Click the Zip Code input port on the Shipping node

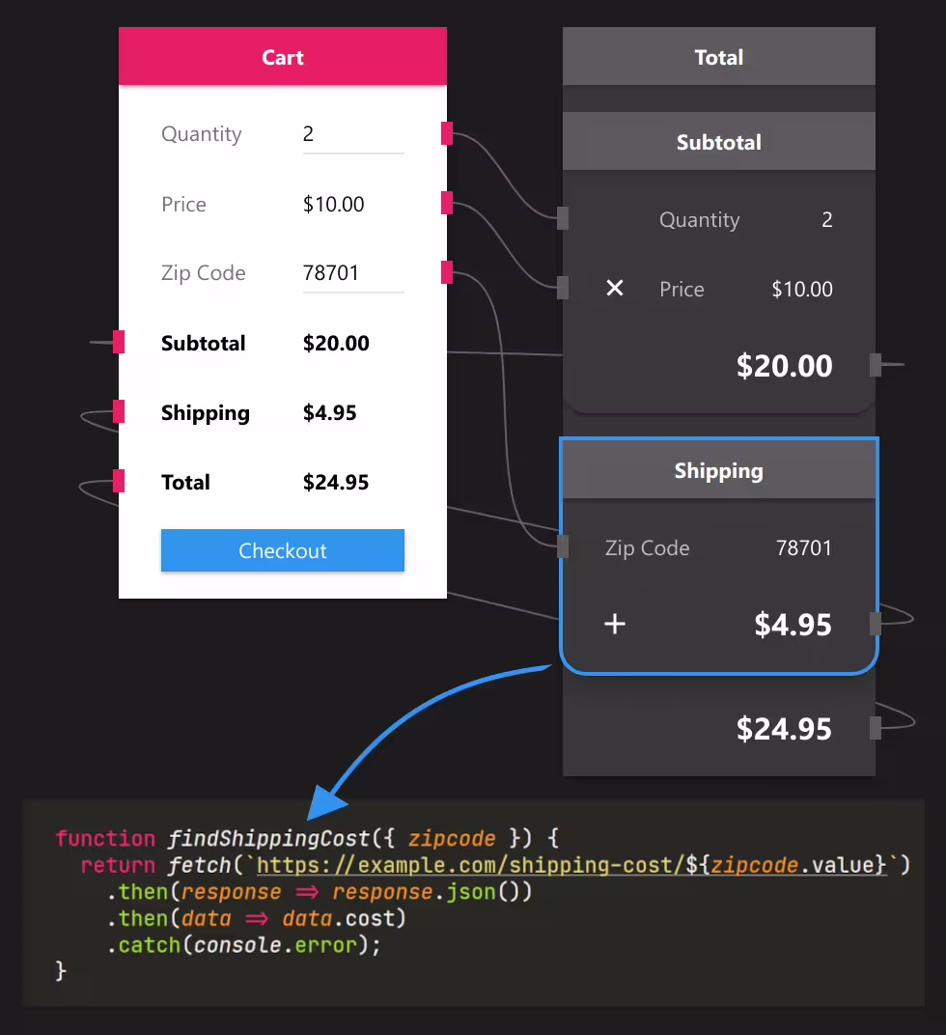[565, 545]
